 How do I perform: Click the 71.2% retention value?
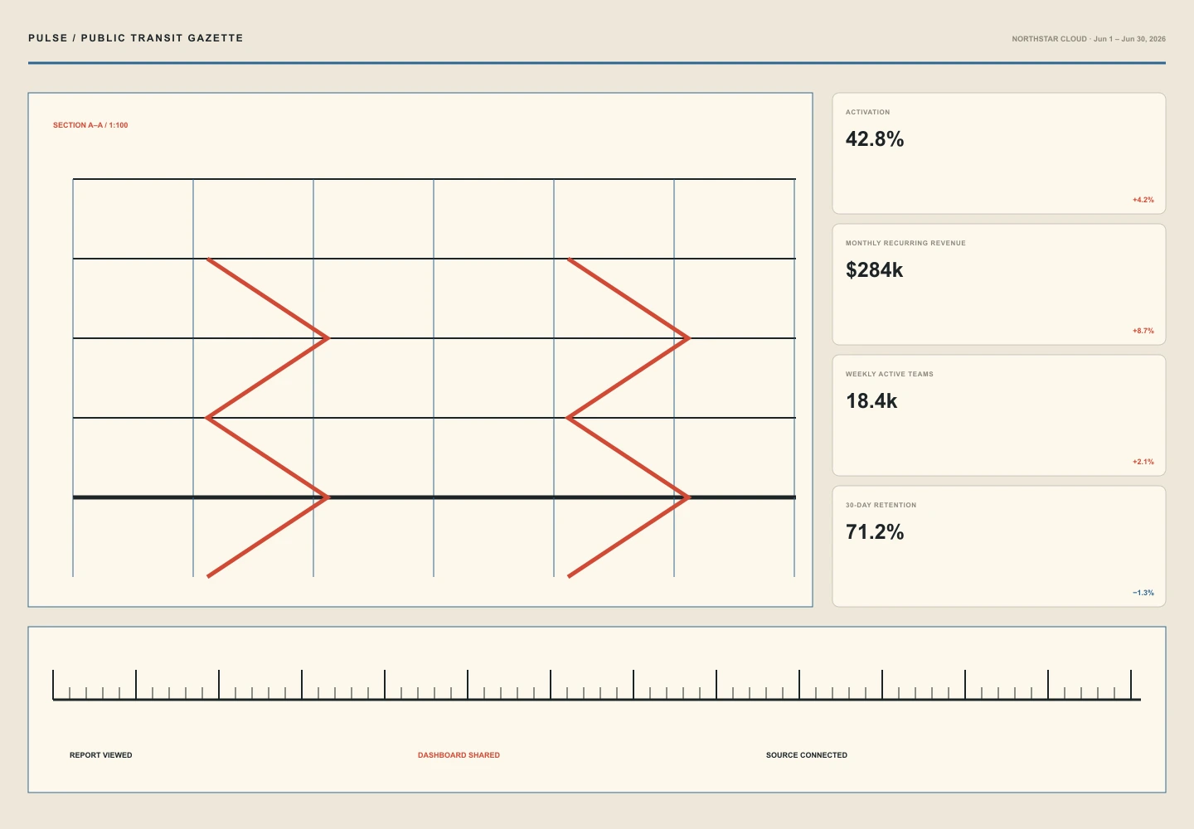pos(875,531)
